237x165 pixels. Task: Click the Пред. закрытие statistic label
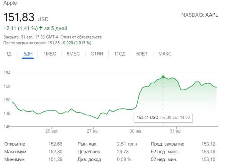click(167, 144)
